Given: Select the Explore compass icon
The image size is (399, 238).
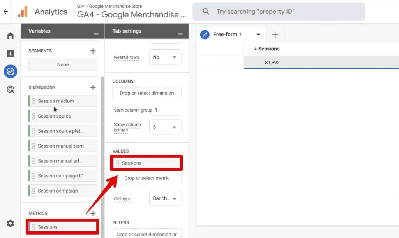Looking at the screenshot, I should pyautogui.click(x=10, y=71).
